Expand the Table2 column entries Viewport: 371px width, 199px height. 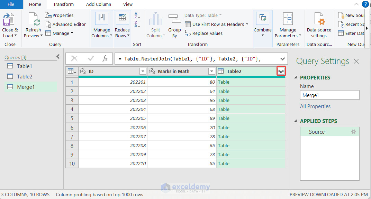[x=281, y=71]
